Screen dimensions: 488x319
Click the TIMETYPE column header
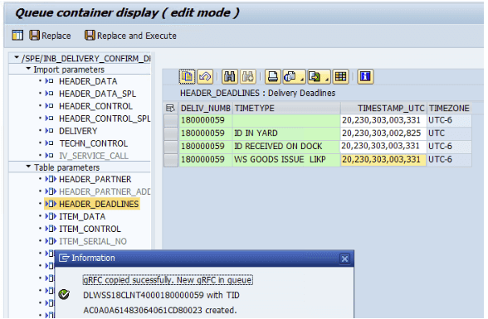point(286,108)
